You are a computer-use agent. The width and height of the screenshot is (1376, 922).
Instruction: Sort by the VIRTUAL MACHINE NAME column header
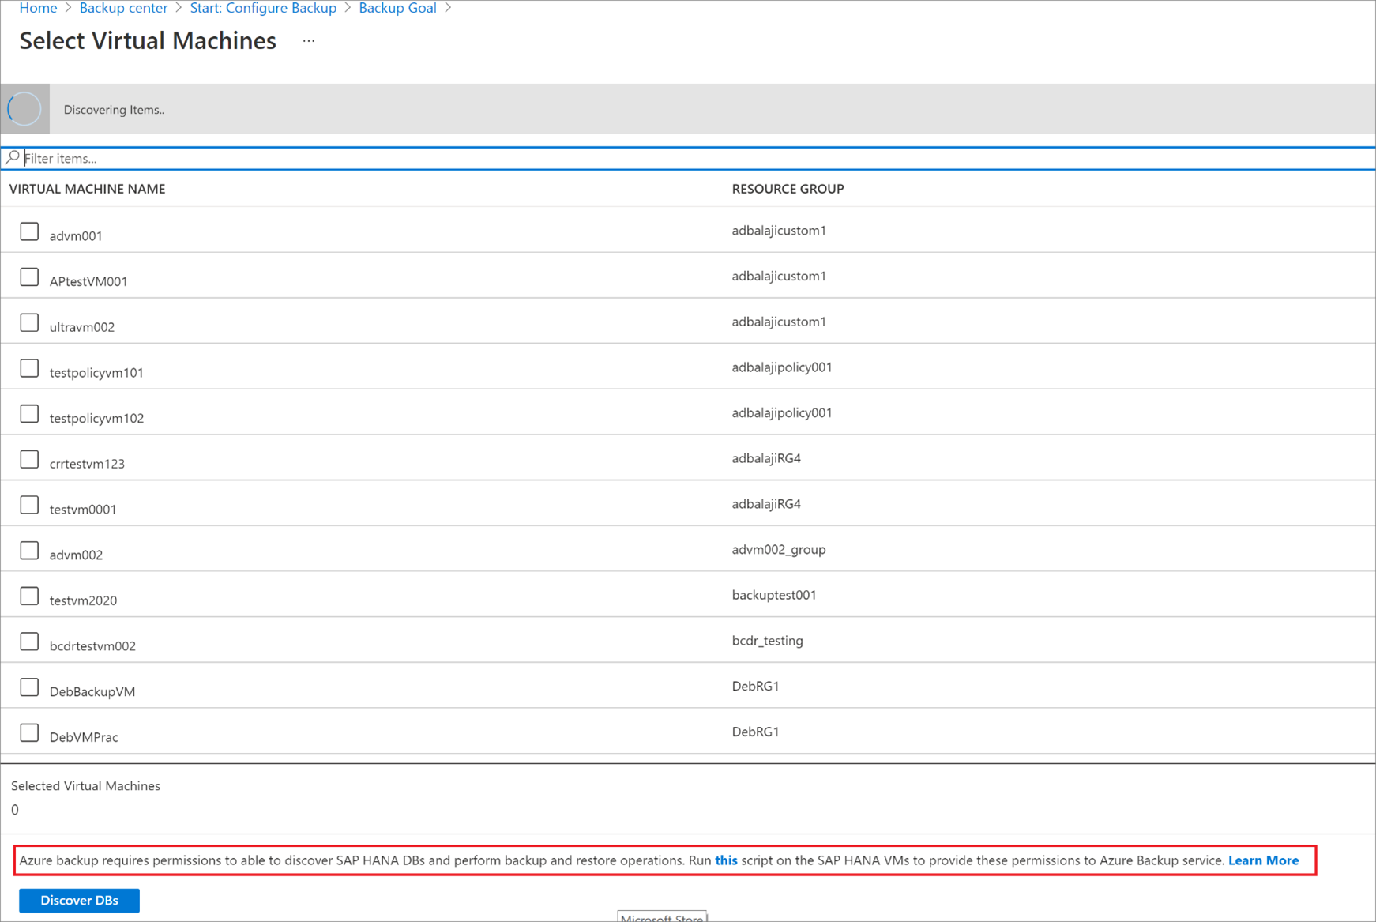(x=87, y=188)
